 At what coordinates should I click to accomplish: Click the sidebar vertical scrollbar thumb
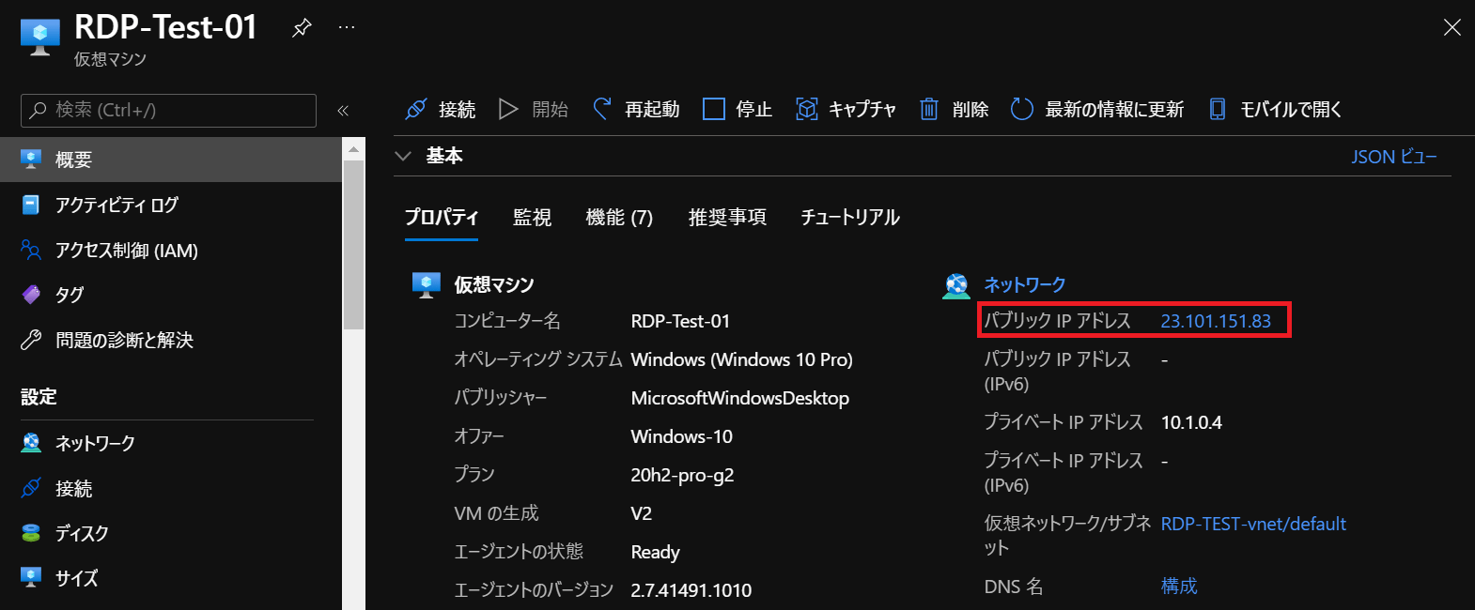[353, 245]
